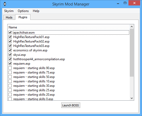Click the plugin list's vertical scrollbar thumb

coord(132,53)
